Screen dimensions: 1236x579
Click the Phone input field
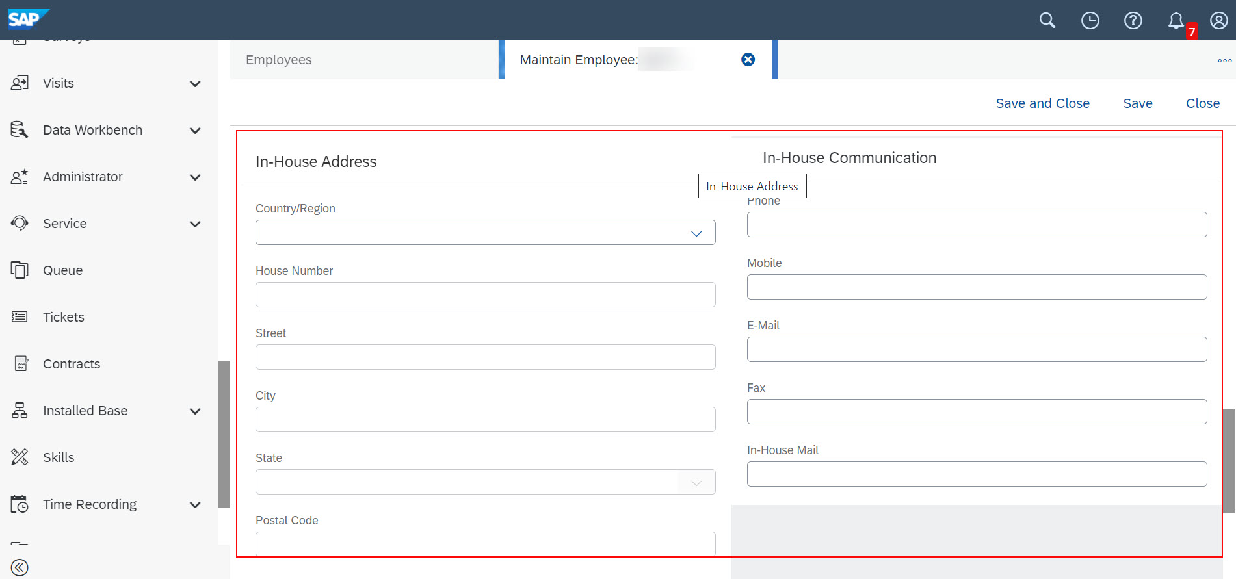pyautogui.click(x=977, y=224)
